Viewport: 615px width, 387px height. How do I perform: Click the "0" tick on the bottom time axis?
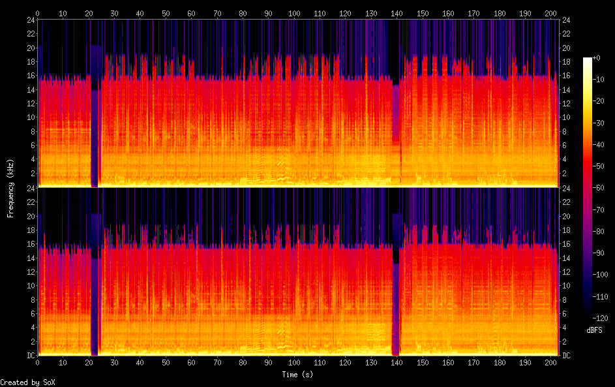coord(38,362)
